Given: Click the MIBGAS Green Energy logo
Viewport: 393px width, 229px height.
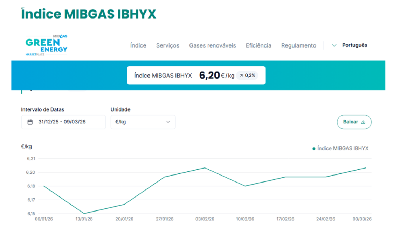Looking at the screenshot, I should click(x=46, y=45).
